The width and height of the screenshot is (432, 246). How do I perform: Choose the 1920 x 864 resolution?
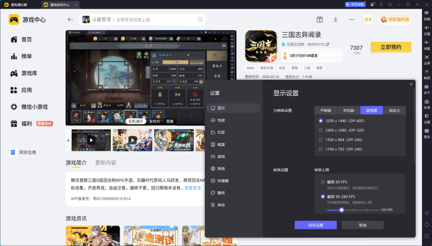point(321,140)
